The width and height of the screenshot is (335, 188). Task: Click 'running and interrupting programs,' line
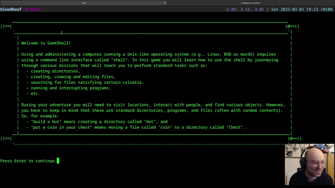pyautogui.click(x=69, y=88)
